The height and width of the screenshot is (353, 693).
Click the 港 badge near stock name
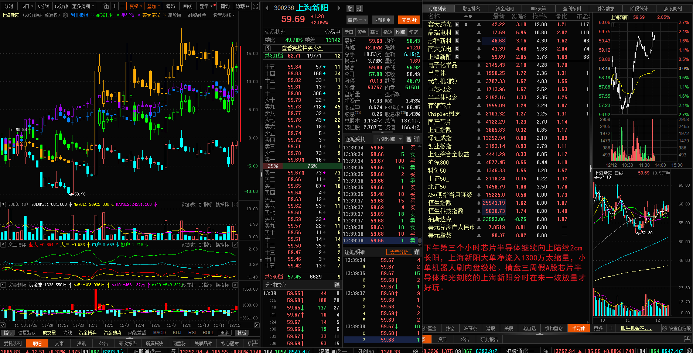[x=359, y=8]
